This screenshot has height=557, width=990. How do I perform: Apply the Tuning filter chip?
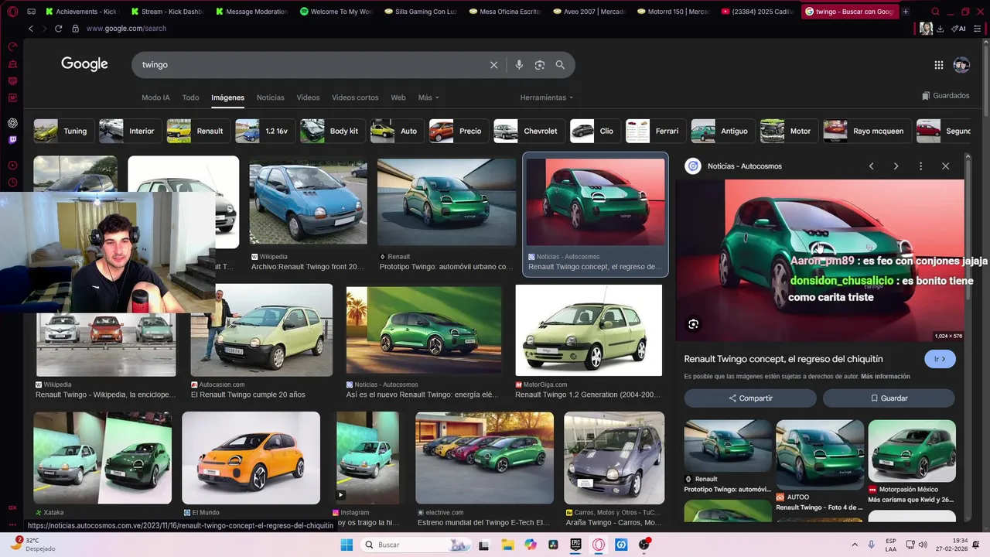coord(64,132)
